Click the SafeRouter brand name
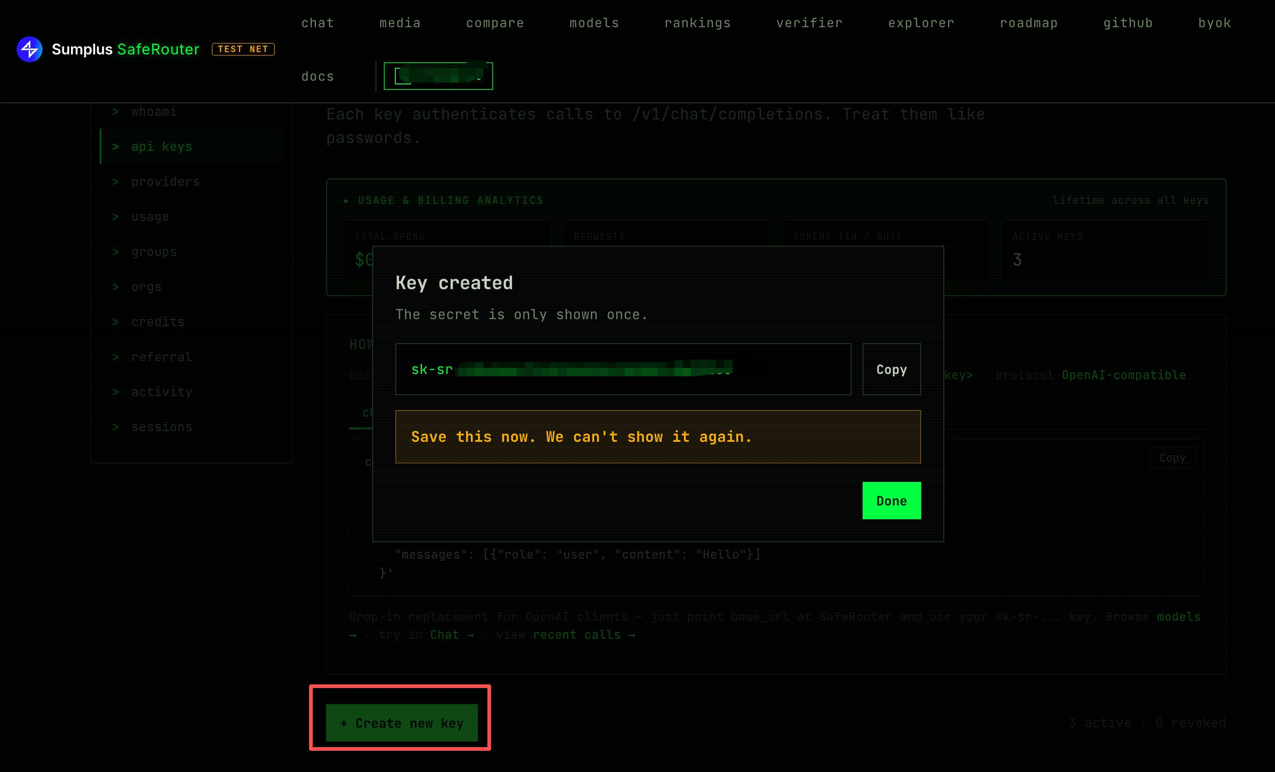 point(158,49)
